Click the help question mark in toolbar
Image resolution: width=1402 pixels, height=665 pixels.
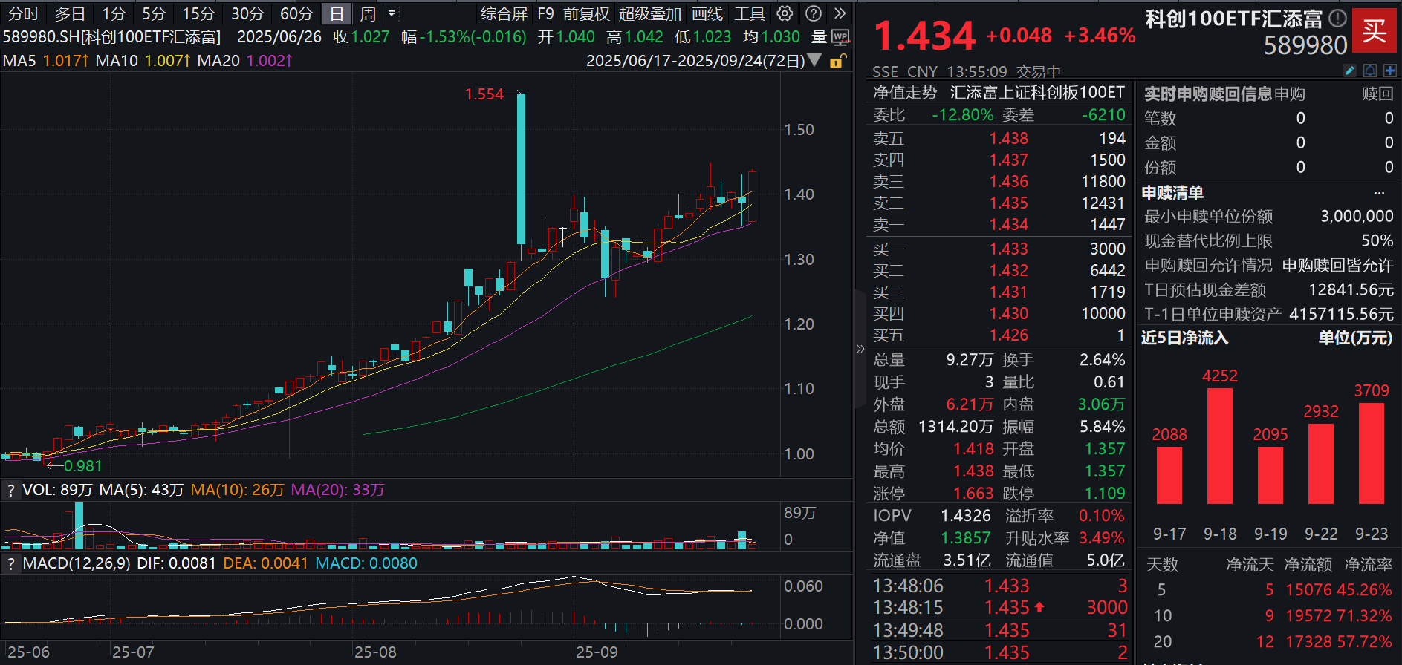click(x=814, y=13)
